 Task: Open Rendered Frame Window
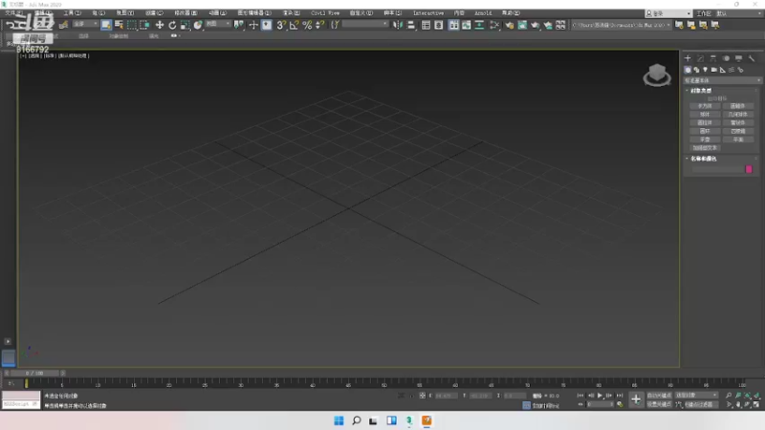tap(522, 25)
